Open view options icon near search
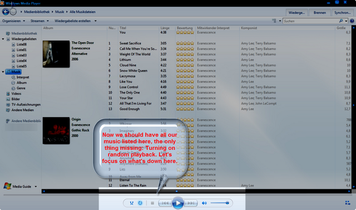Image resolution: width=356 pixels, height=210 pixels. tap(274, 21)
